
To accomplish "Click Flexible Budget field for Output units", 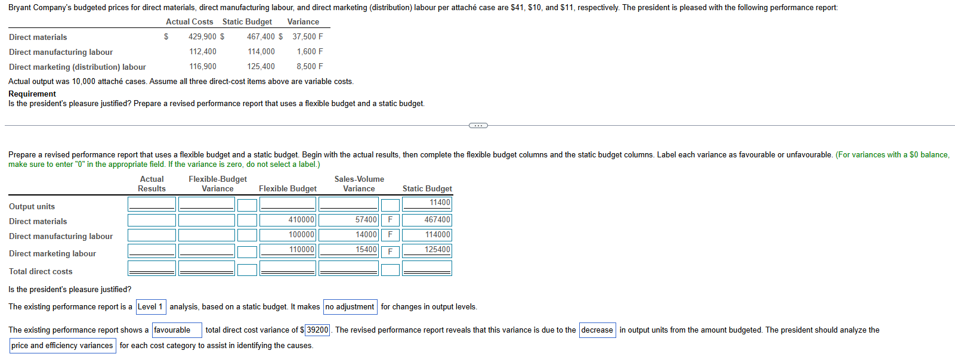I will click(x=288, y=204).
